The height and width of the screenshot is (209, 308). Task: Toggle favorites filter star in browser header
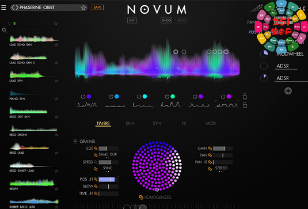pos(56,24)
